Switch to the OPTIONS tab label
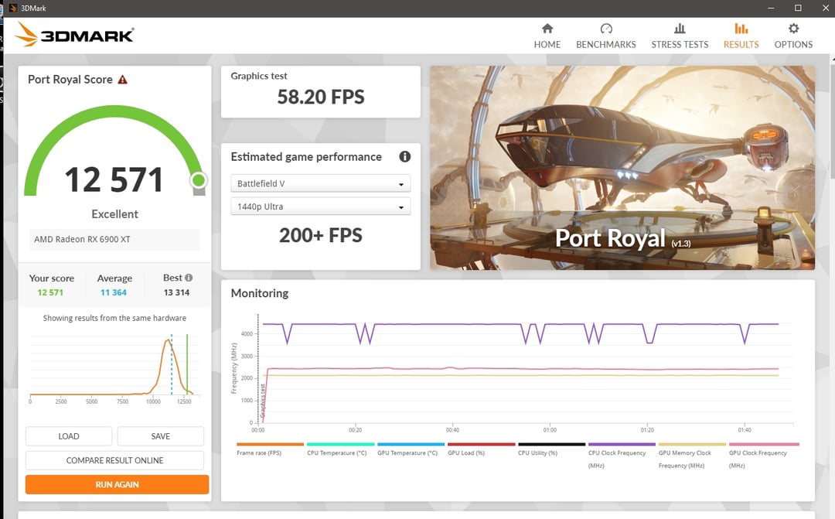Image resolution: width=835 pixels, height=519 pixels. [793, 45]
